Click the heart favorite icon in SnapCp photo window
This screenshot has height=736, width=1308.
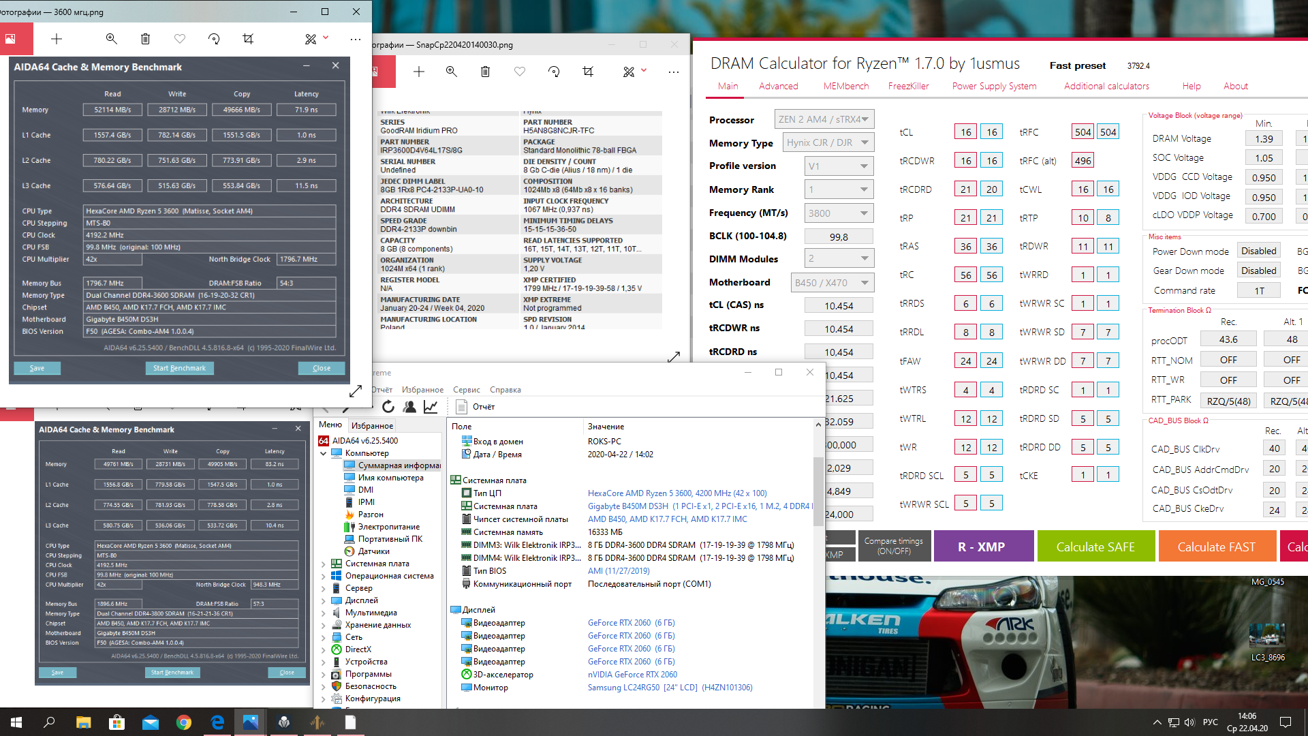520,72
